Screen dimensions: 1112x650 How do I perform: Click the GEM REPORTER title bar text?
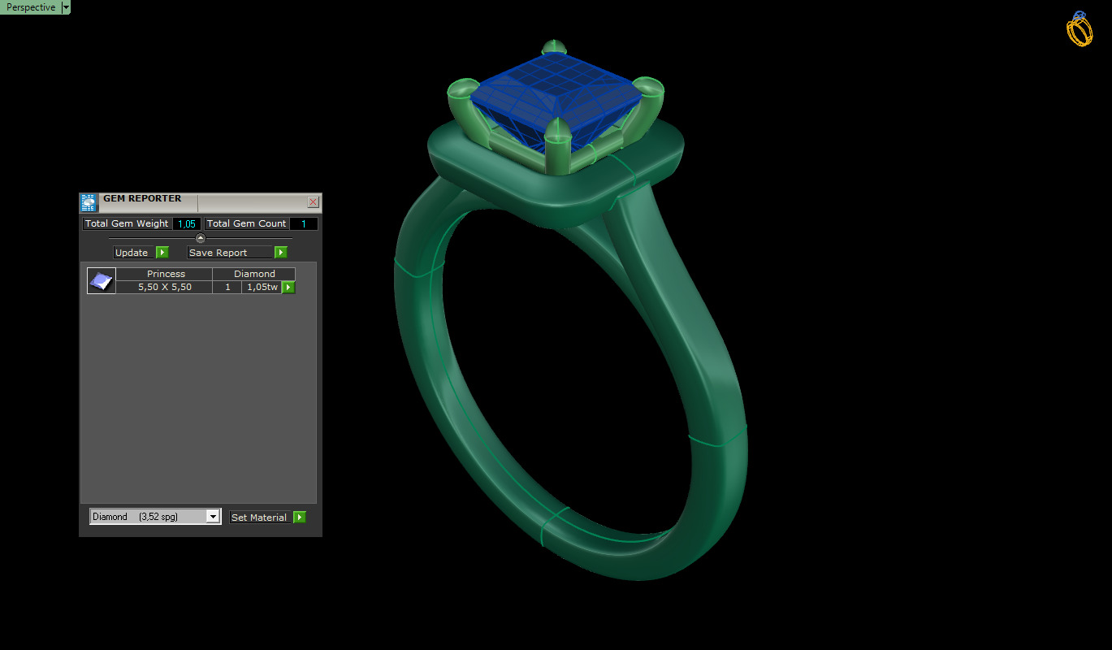click(142, 198)
